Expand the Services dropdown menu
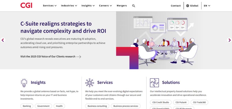Image resolution: width=232 pixels, height=109 pixels. [50, 6]
